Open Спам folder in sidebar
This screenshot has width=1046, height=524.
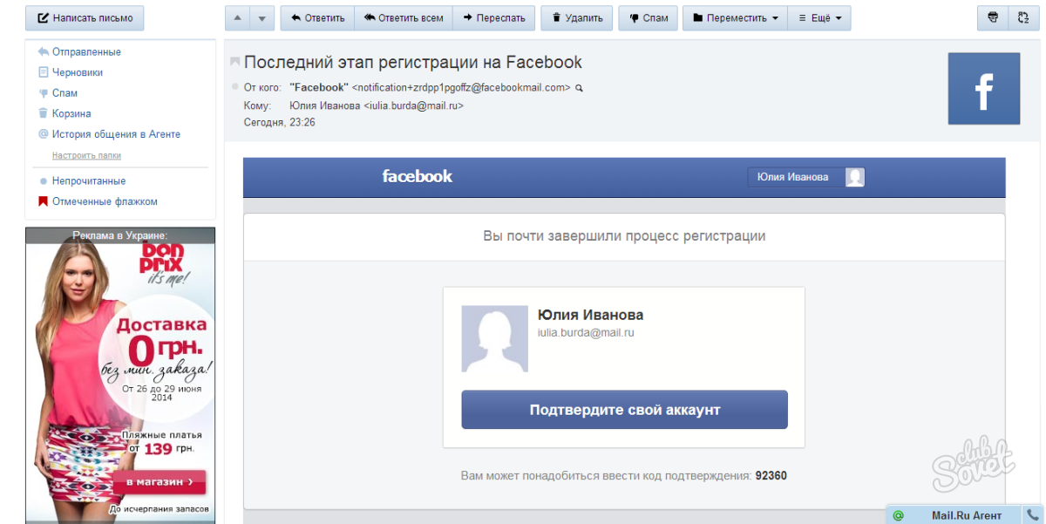click(65, 93)
